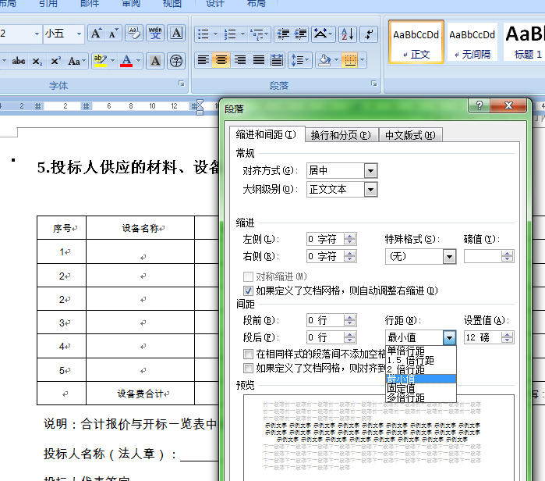The image size is (545, 481).
Task: Choose 单倍行距 from line spacing list
Action: (420, 351)
